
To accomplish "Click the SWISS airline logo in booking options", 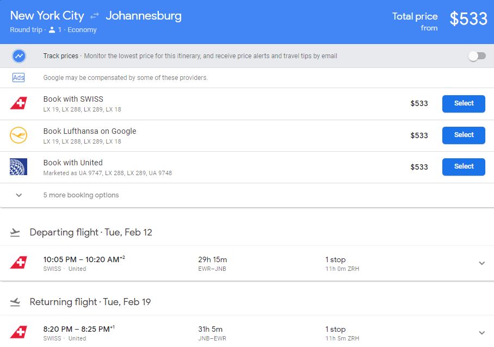I will click(x=18, y=103).
